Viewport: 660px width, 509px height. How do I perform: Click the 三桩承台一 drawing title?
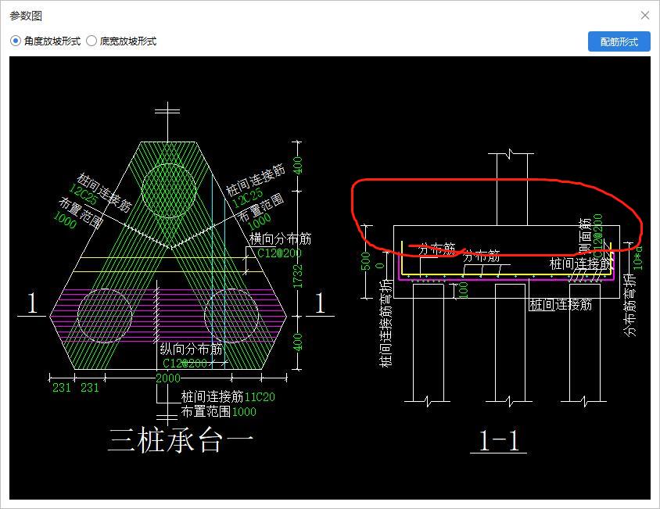click(x=181, y=440)
